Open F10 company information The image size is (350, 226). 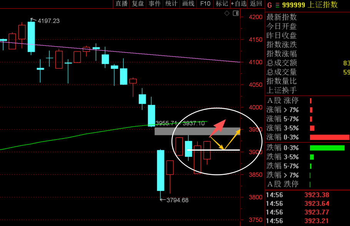(205, 4)
